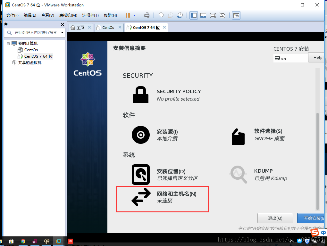Screen dimensions: 327x246
Task: Click the KDUMP magnifier icon
Action: 239,174
